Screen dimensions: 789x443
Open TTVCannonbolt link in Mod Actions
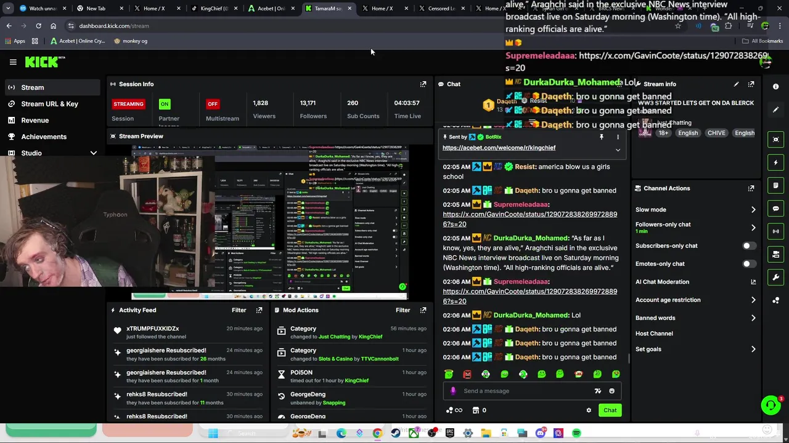(380, 359)
